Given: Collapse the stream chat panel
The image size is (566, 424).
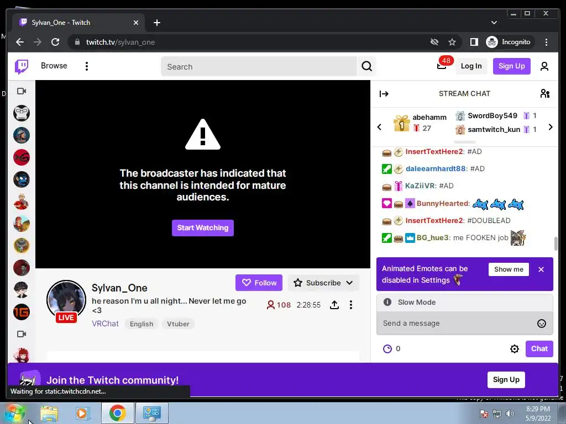Looking at the screenshot, I should tap(384, 94).
